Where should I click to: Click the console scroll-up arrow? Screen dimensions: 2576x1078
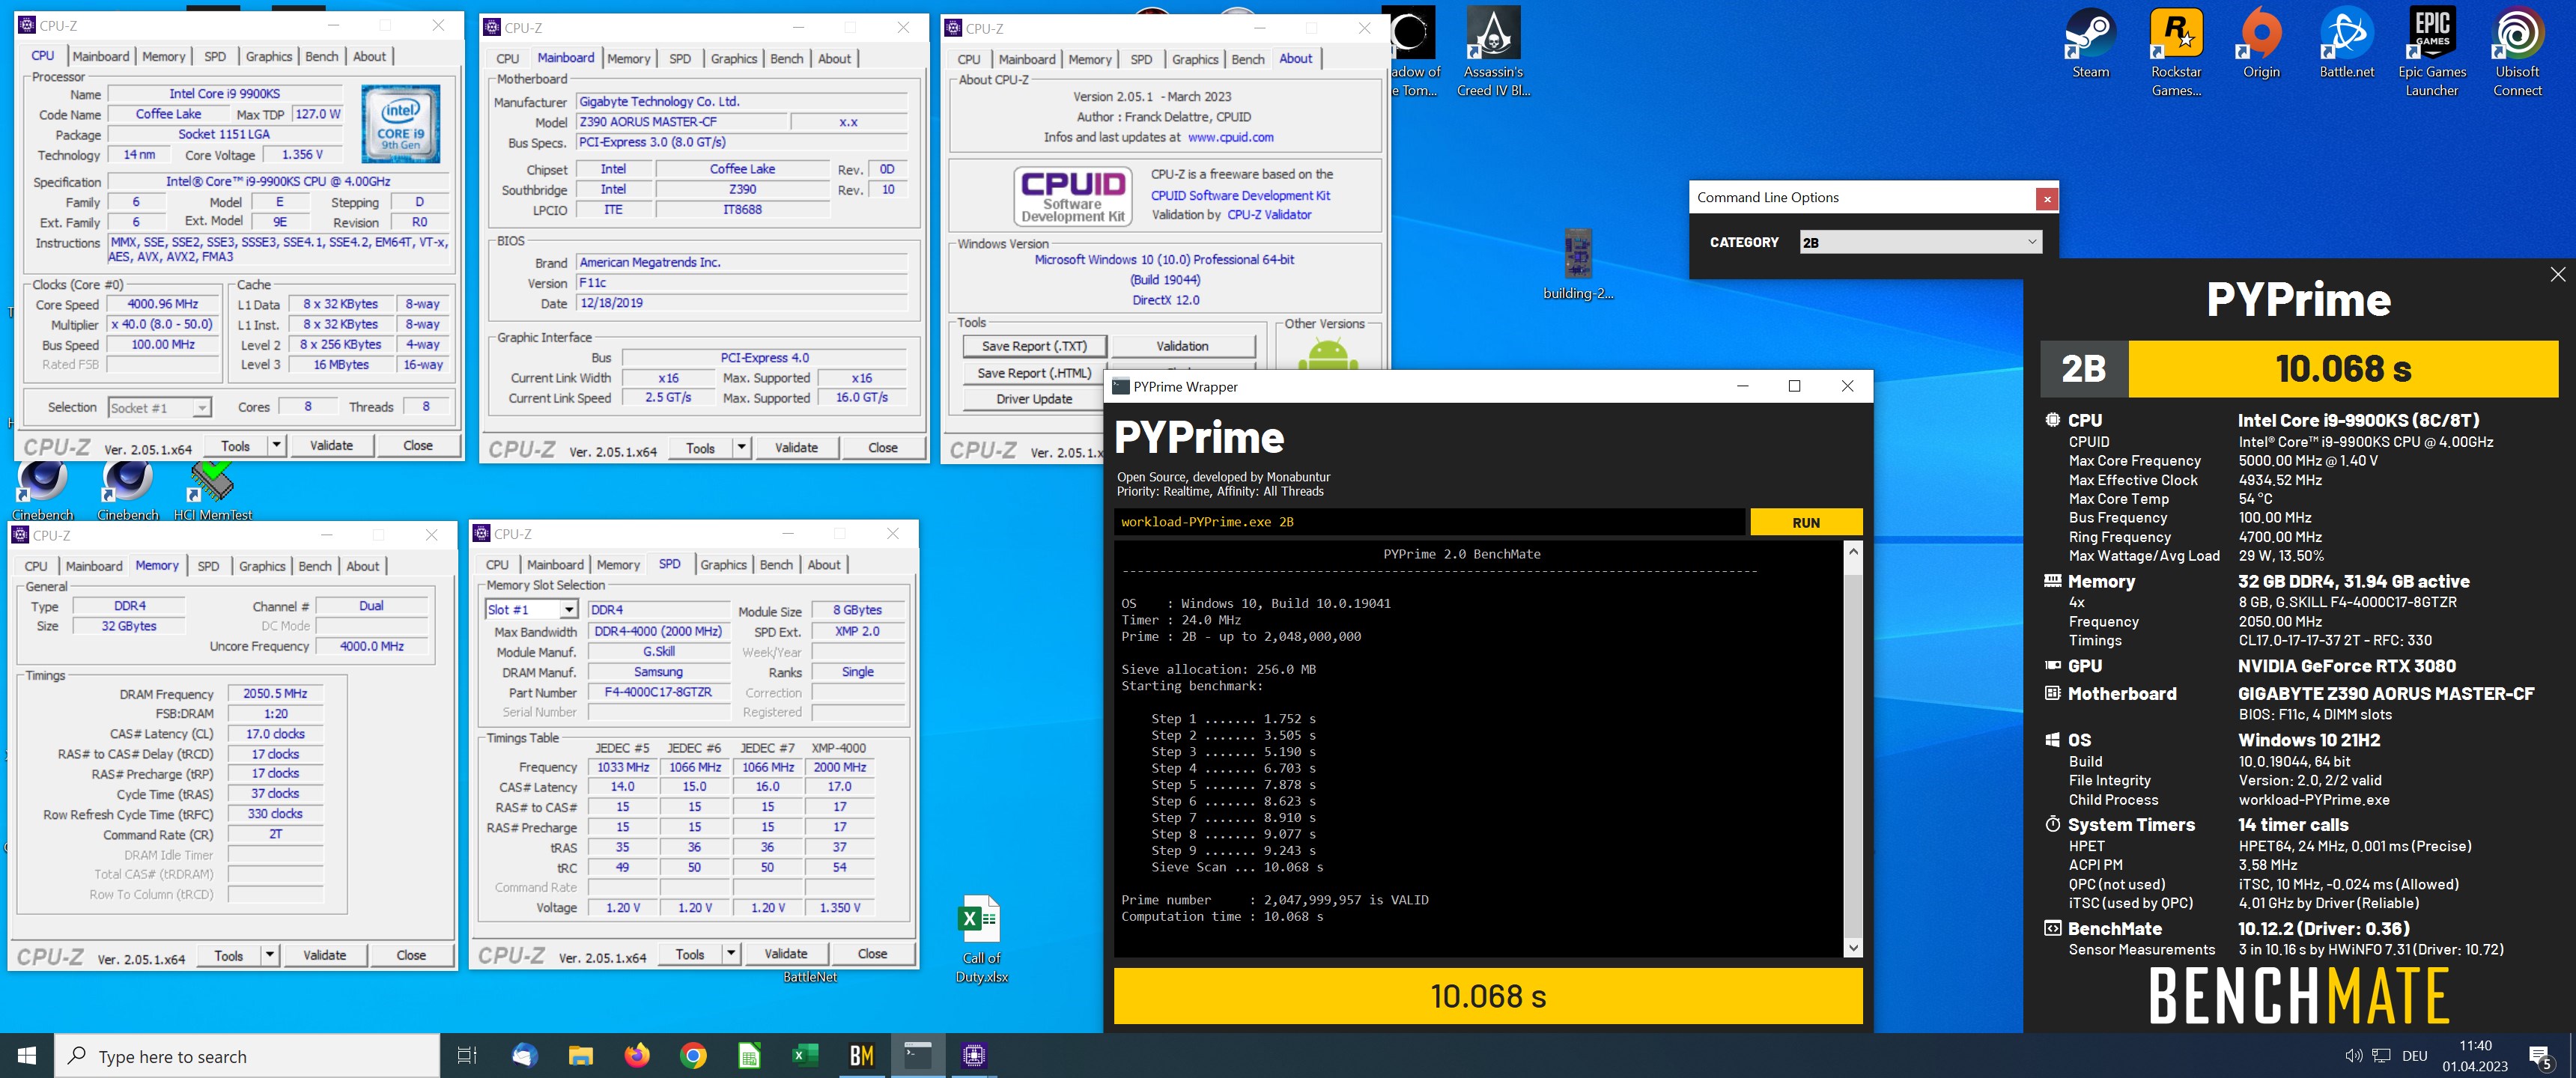(1853, 551)
